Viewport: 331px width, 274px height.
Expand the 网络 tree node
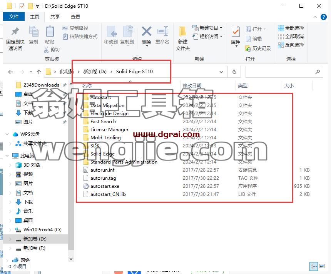click(x=7, y=260)
